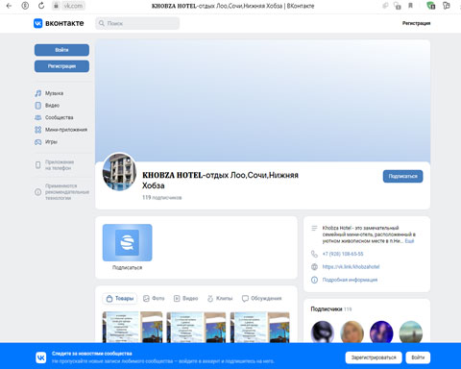Select the Фото tab
The image size is (461, 369).
(x=154, y=299)
